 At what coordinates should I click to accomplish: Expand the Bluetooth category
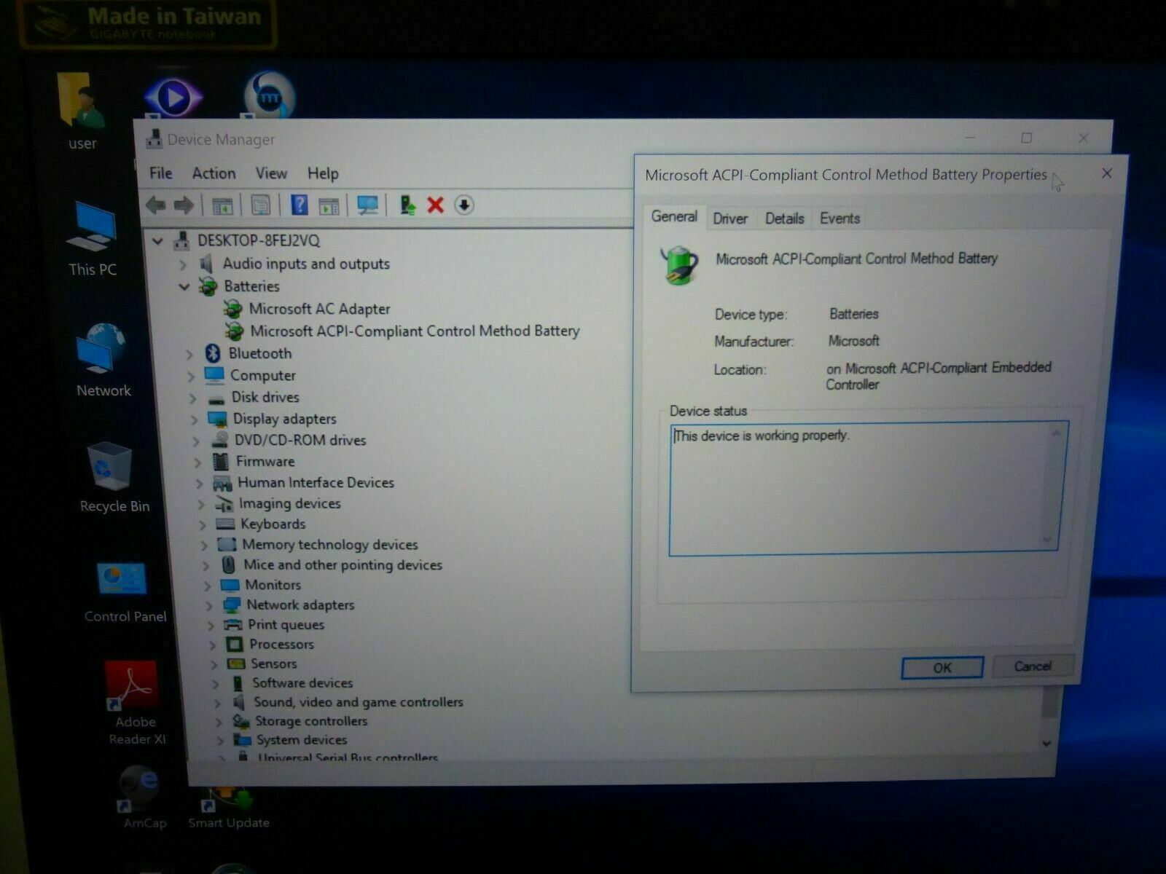click(x=189, y=354)
